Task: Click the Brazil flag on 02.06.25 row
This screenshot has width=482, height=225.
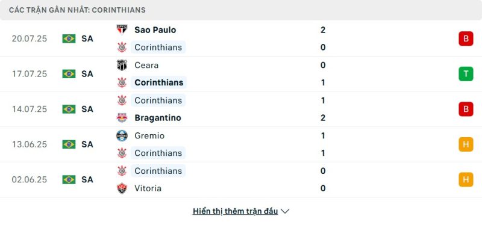Action: click(x=69, y=179)
